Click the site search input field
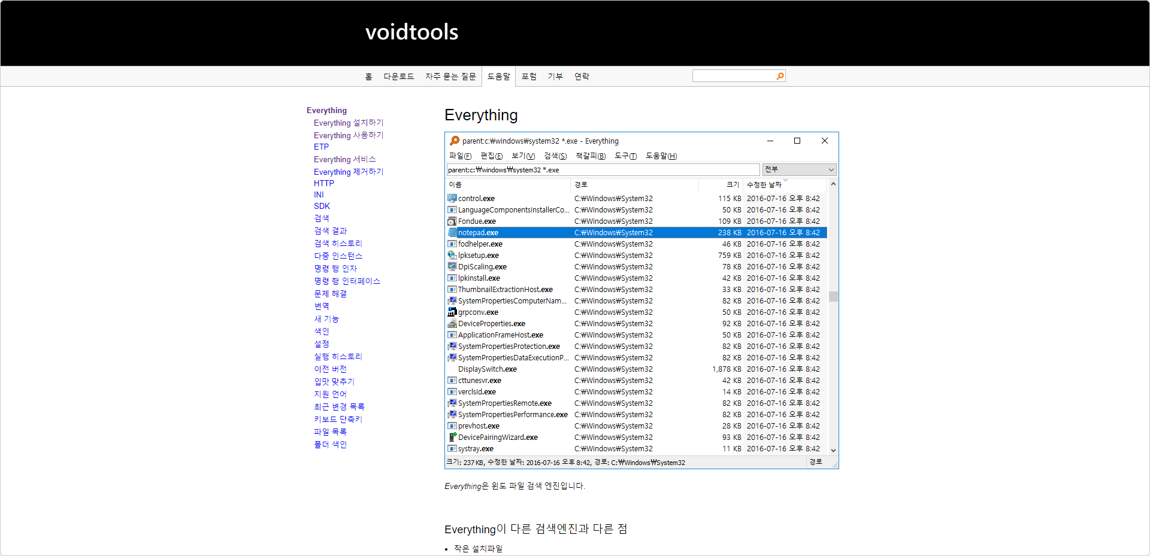 point(734,76)
